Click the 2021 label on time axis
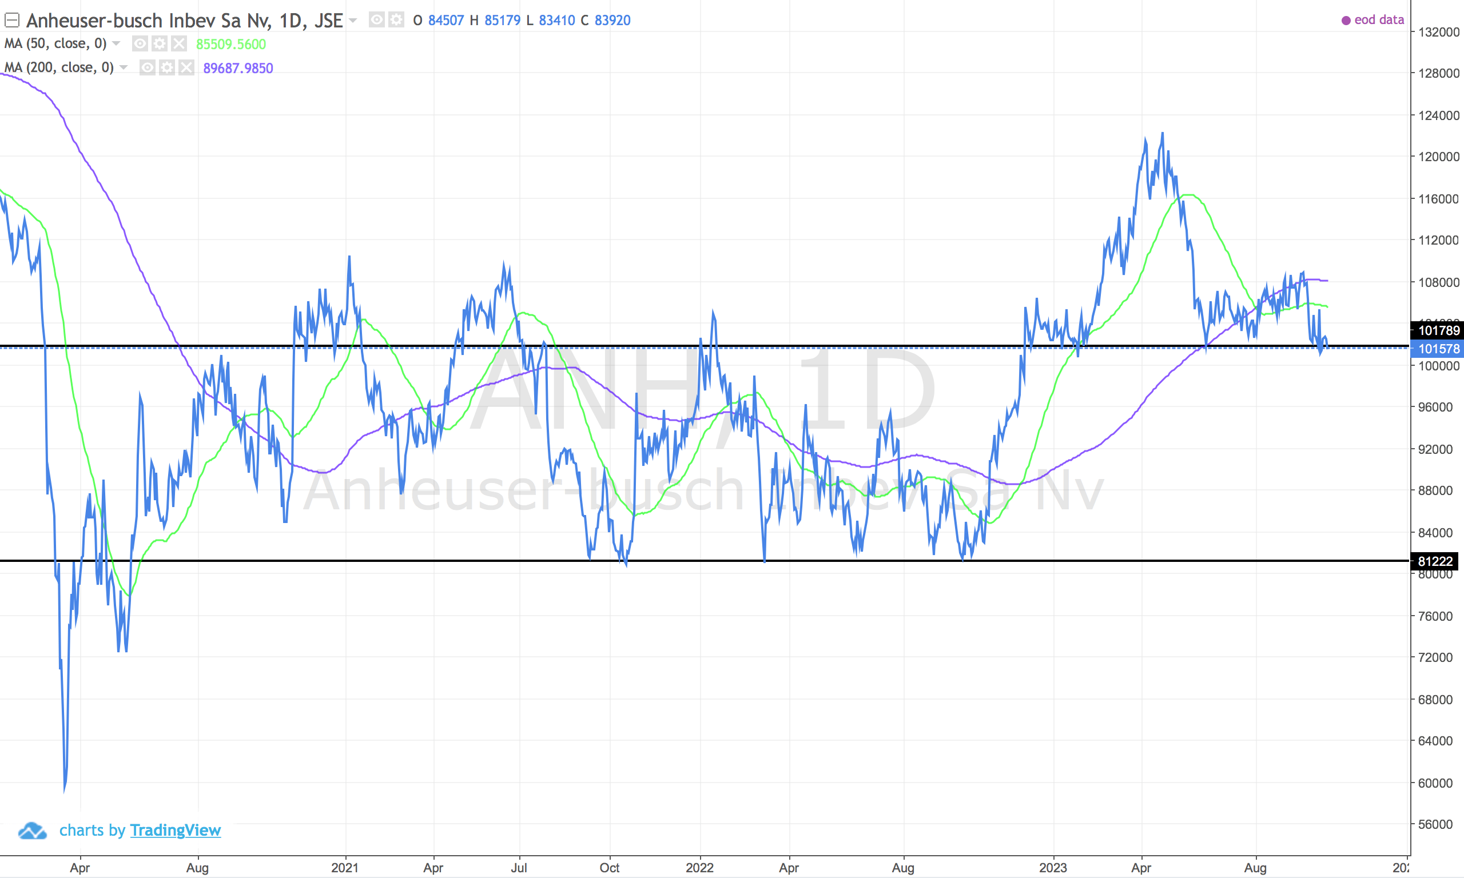1464x878 pixels. pos(345,867)
